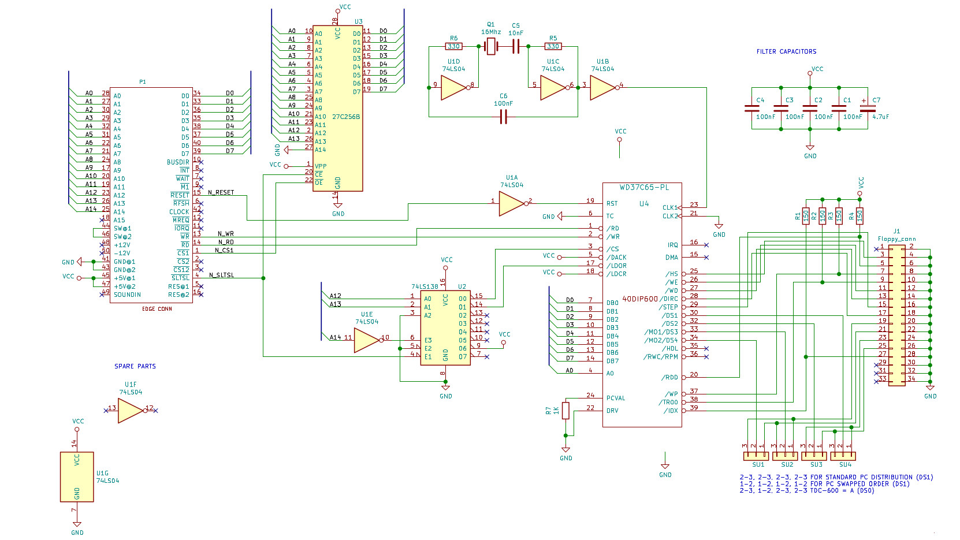Select the U1D inverter gate
The height and width of the screenshot is (540, 960).
(453, 88)
